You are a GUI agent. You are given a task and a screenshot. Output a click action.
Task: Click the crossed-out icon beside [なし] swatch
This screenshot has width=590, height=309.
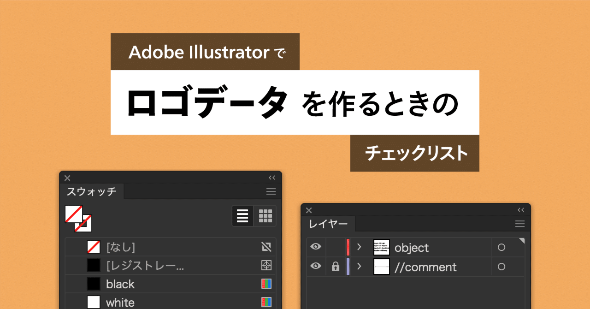[x=266, y=247]
